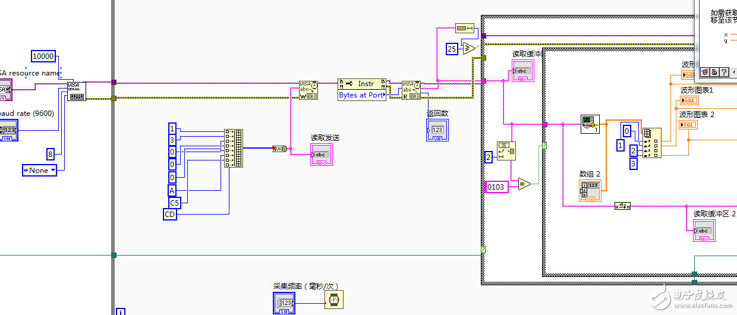The image size is (737, 315).
Task: Select the VISA Configure Serial Port node
Action: (76, 91)
